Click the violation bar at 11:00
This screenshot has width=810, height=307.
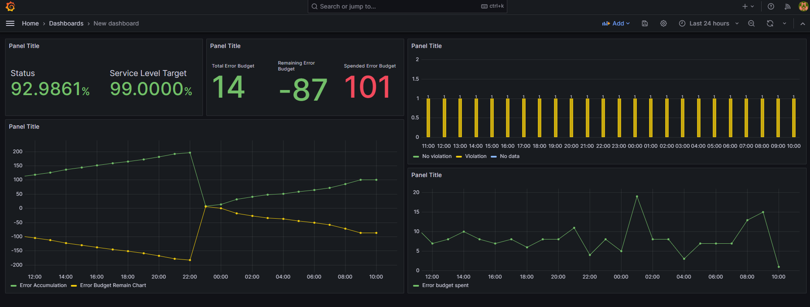point(428,118)
